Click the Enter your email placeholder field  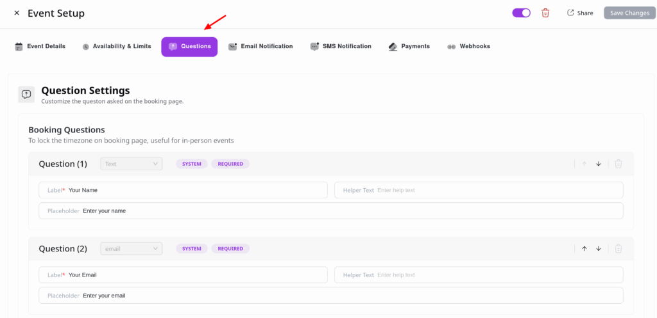coord(346,296)
